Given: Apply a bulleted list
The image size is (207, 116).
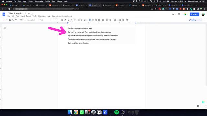Looking at the screenshot, I should (110, 20).
